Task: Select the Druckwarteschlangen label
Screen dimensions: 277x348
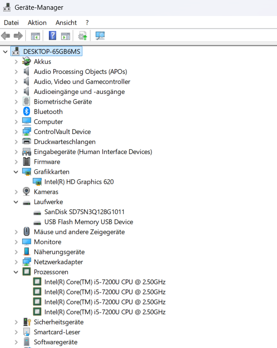Action: (65, 142)
